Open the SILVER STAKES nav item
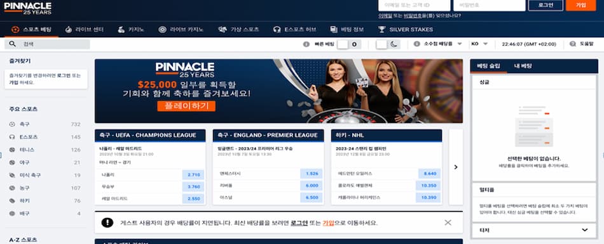 tap(405, 30)
